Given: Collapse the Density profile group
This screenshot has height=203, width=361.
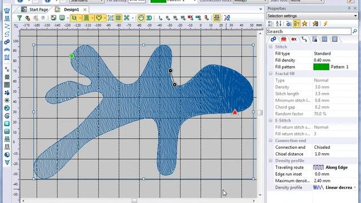Looking at the screenshot, I should (x=271, y=161).
